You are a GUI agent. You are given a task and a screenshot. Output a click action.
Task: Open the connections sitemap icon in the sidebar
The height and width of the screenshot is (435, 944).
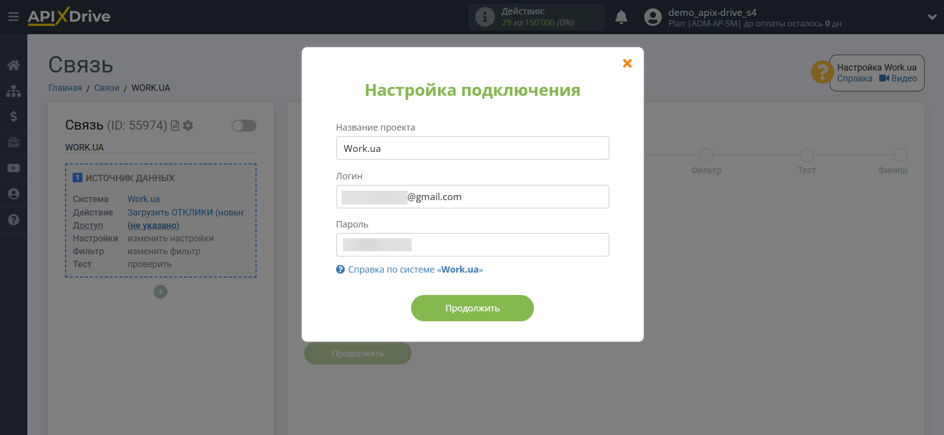click(x=13, y=91)
